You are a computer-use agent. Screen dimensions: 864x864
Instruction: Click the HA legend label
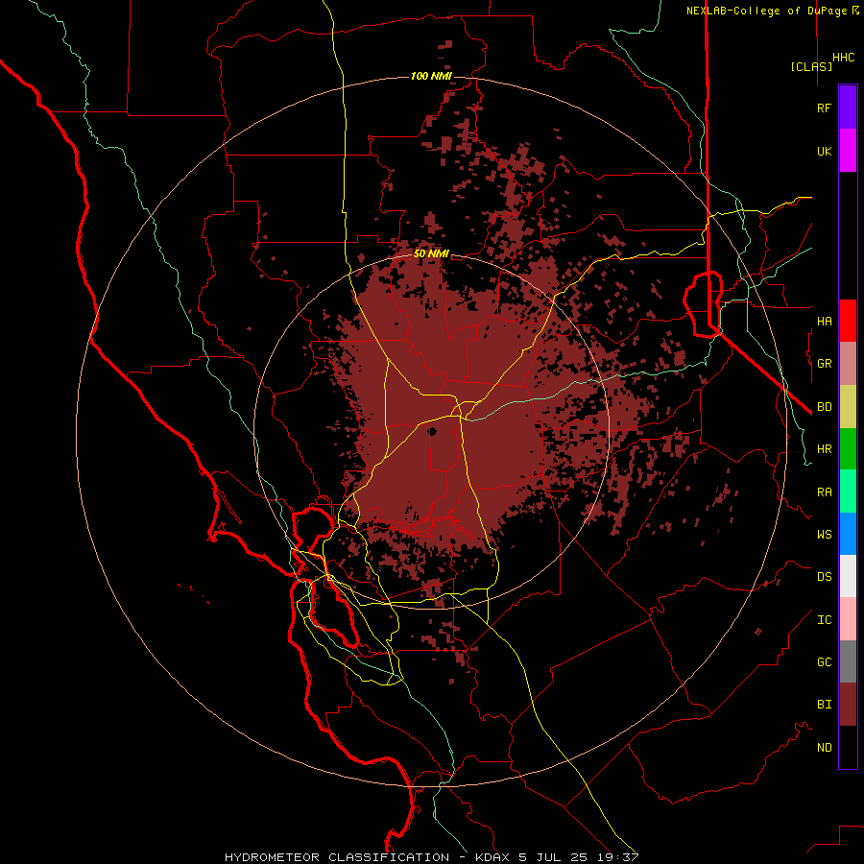[824, 321]
